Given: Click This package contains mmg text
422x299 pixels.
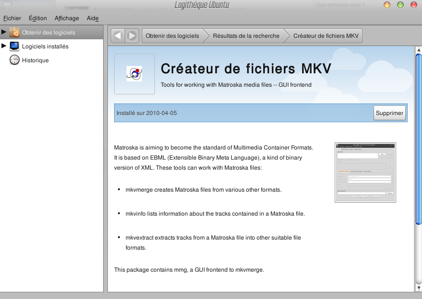Looking at the screenshot, I should pyautogui.click(x=189, y=270).
